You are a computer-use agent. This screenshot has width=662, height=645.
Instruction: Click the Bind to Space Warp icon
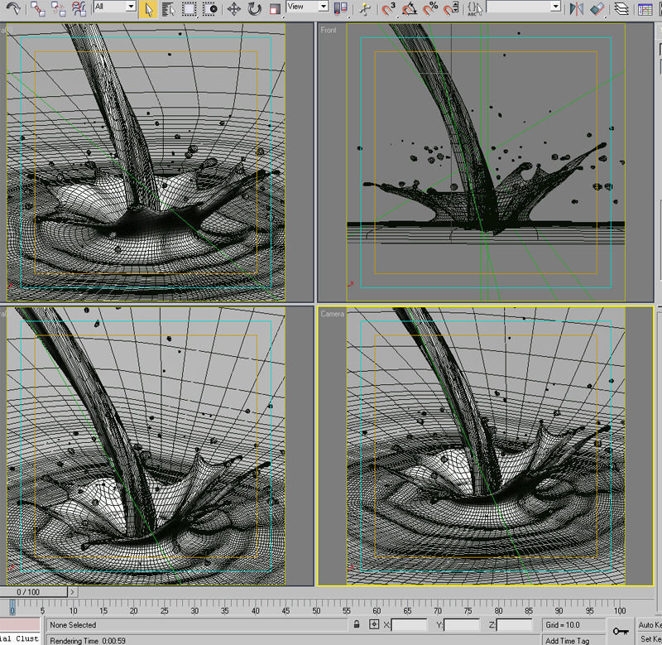tap(79, 8)
